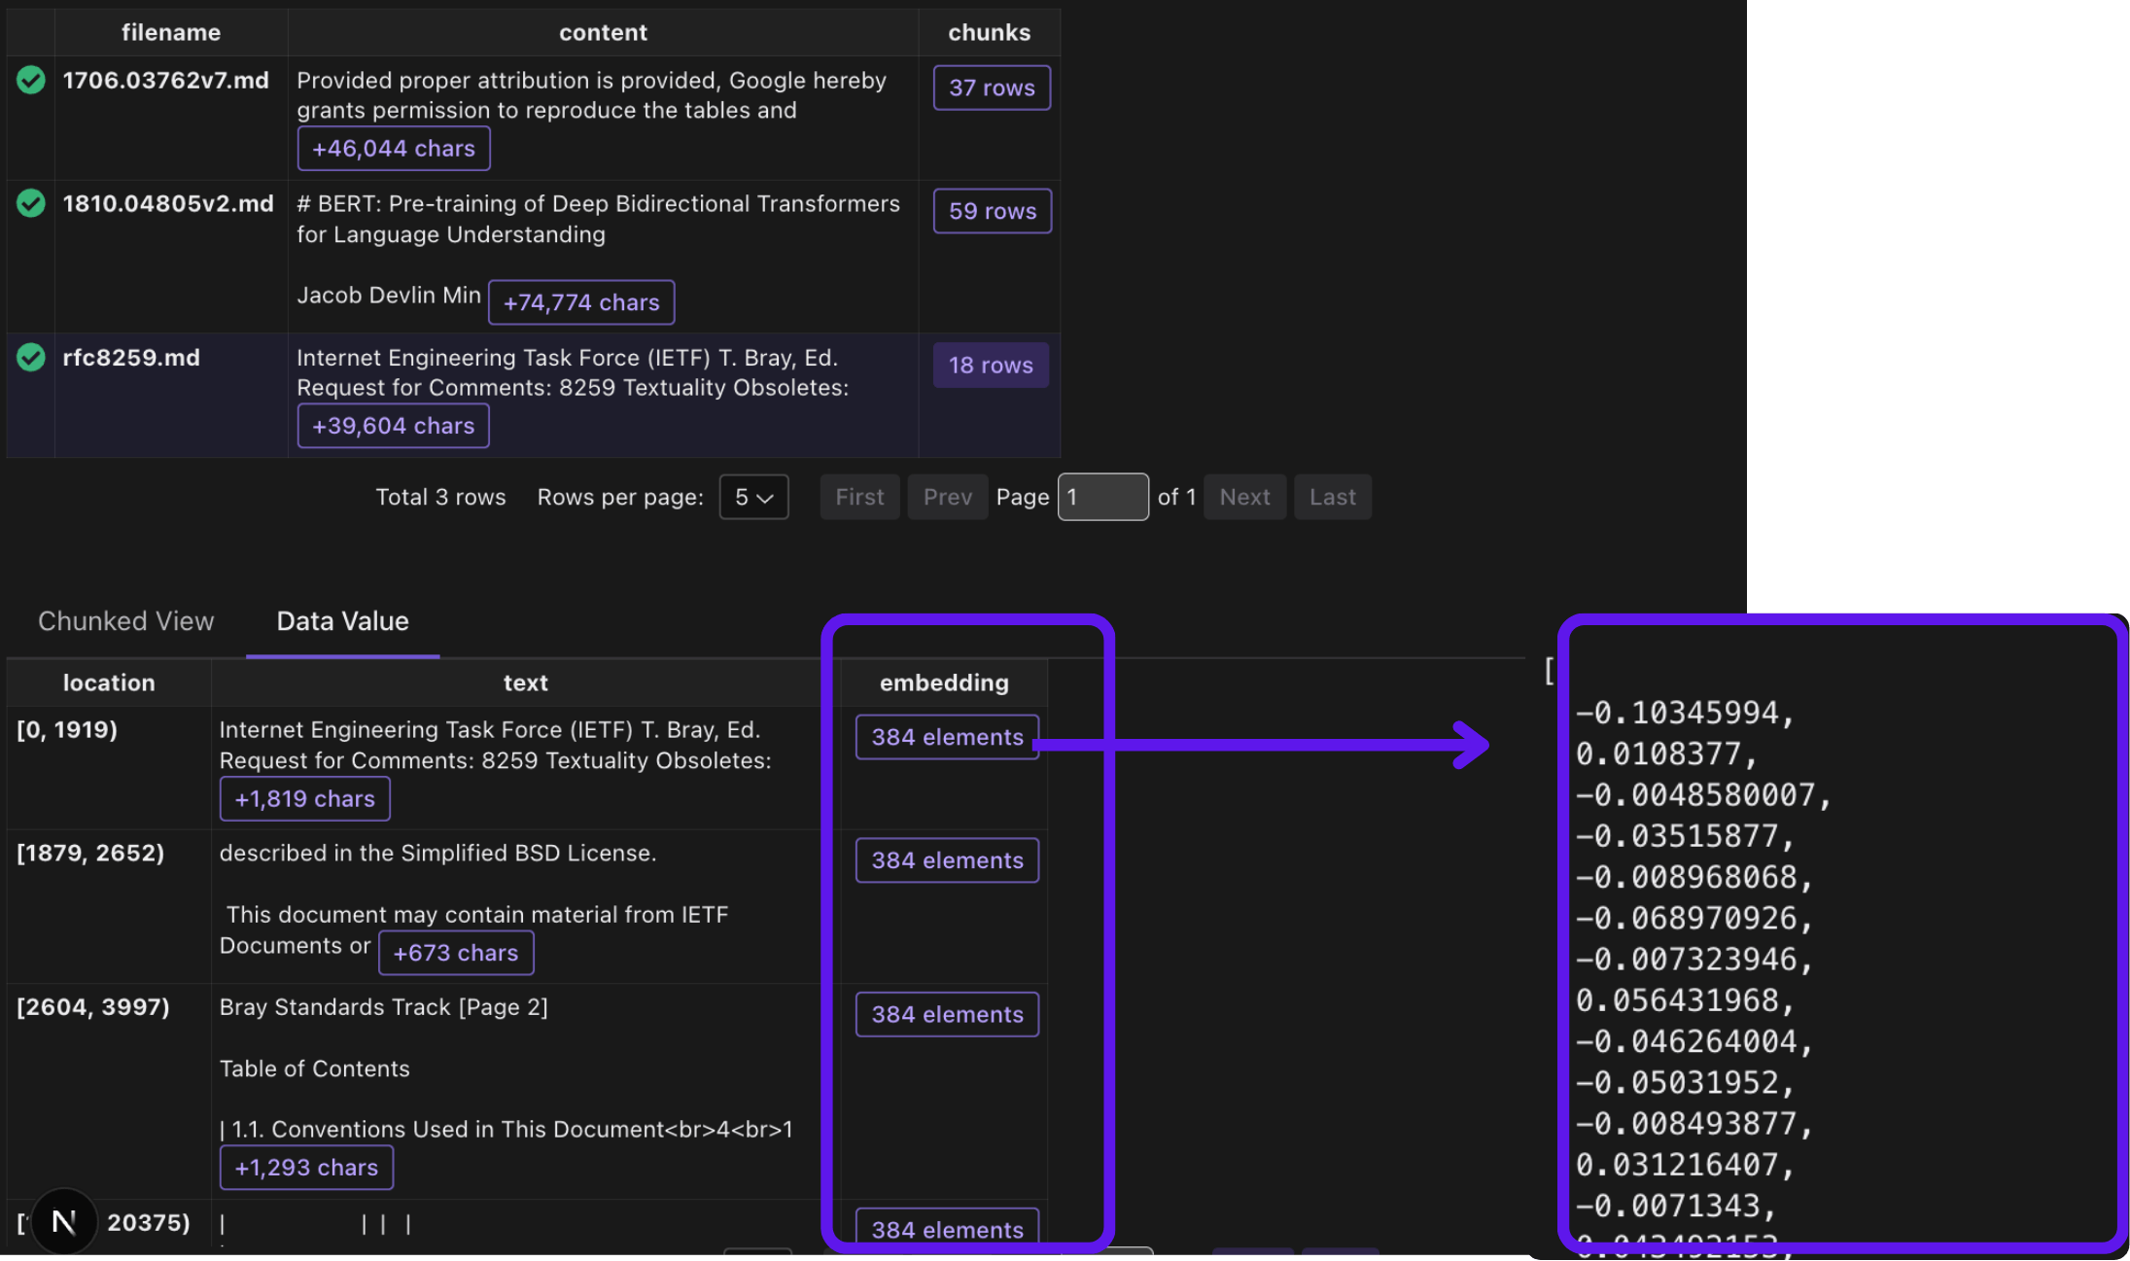Click the Next pagination button
This screenshot has height=1261, width=2130.
[1244, 497]
